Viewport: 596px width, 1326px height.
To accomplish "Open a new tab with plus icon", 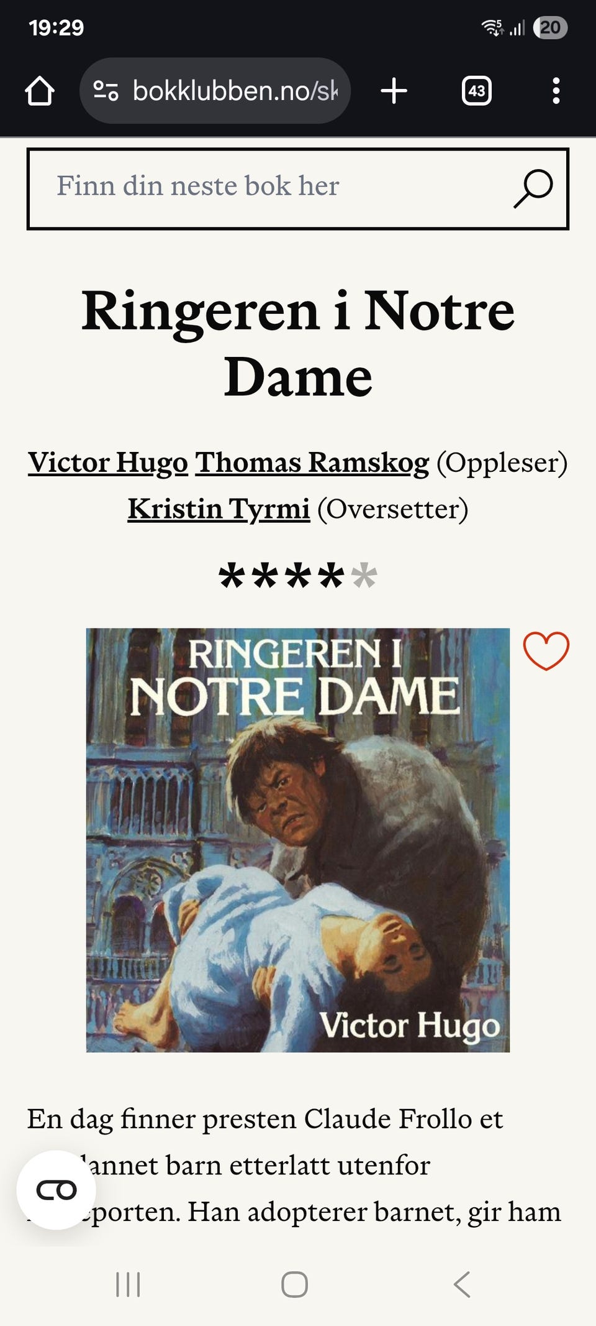I will click(x=394, y=91).
